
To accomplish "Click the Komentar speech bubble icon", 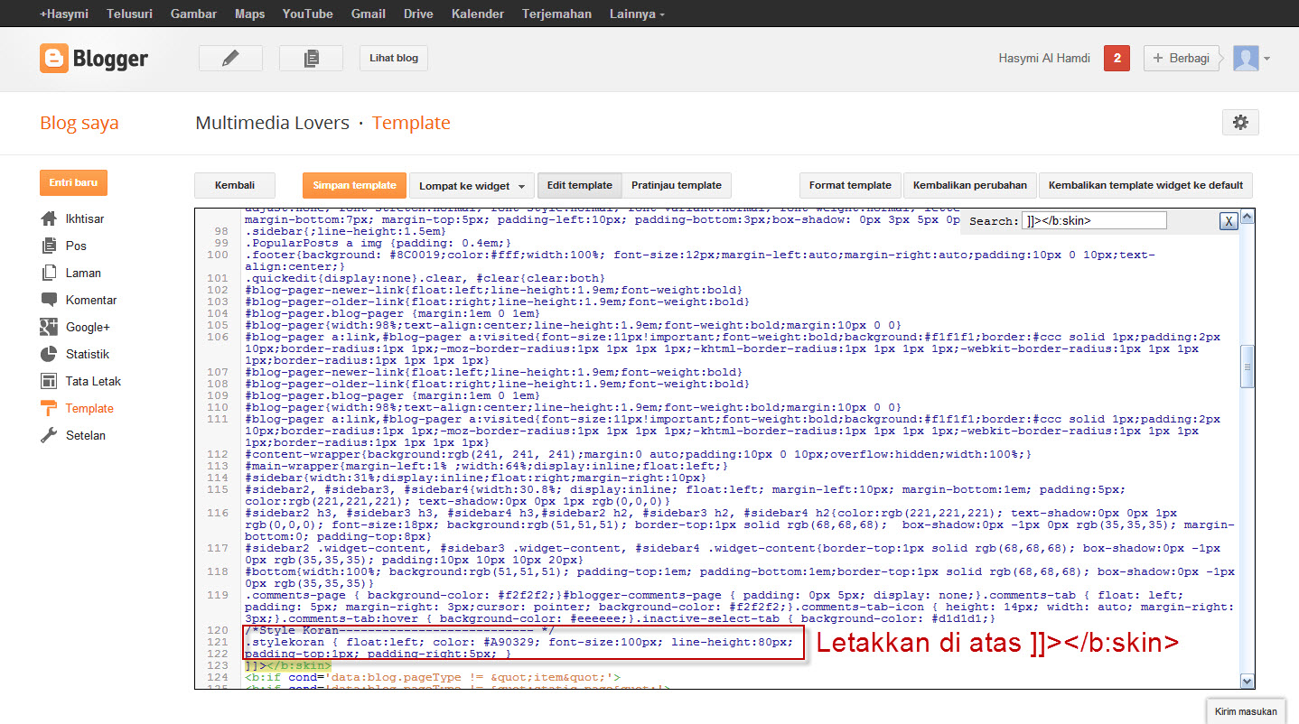I will tap(49, 300).
